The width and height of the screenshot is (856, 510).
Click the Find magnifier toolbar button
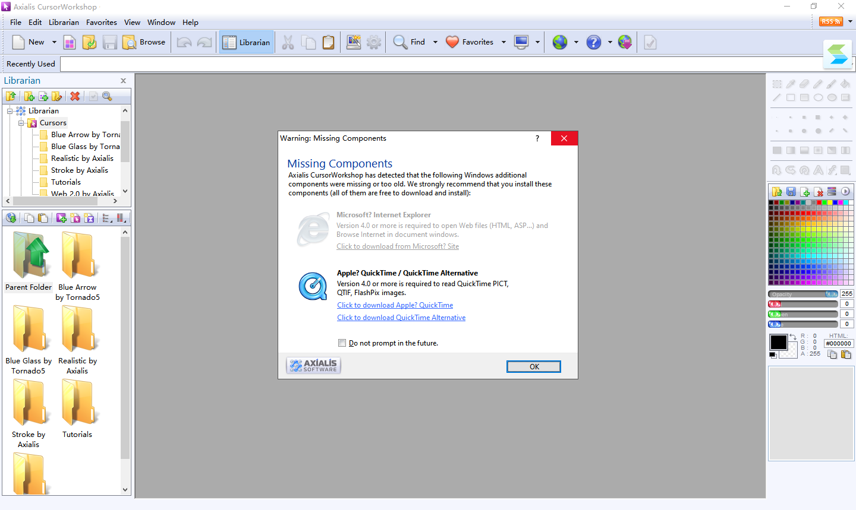click(x=410, y=42)
